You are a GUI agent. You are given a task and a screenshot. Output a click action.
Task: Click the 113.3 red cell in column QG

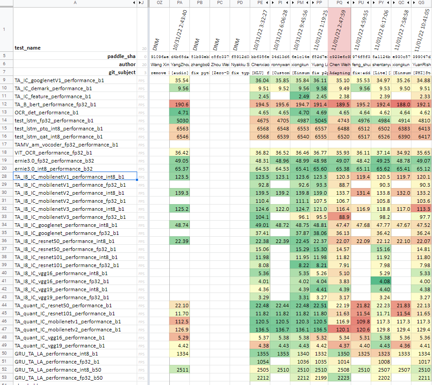tap(422, 209)
